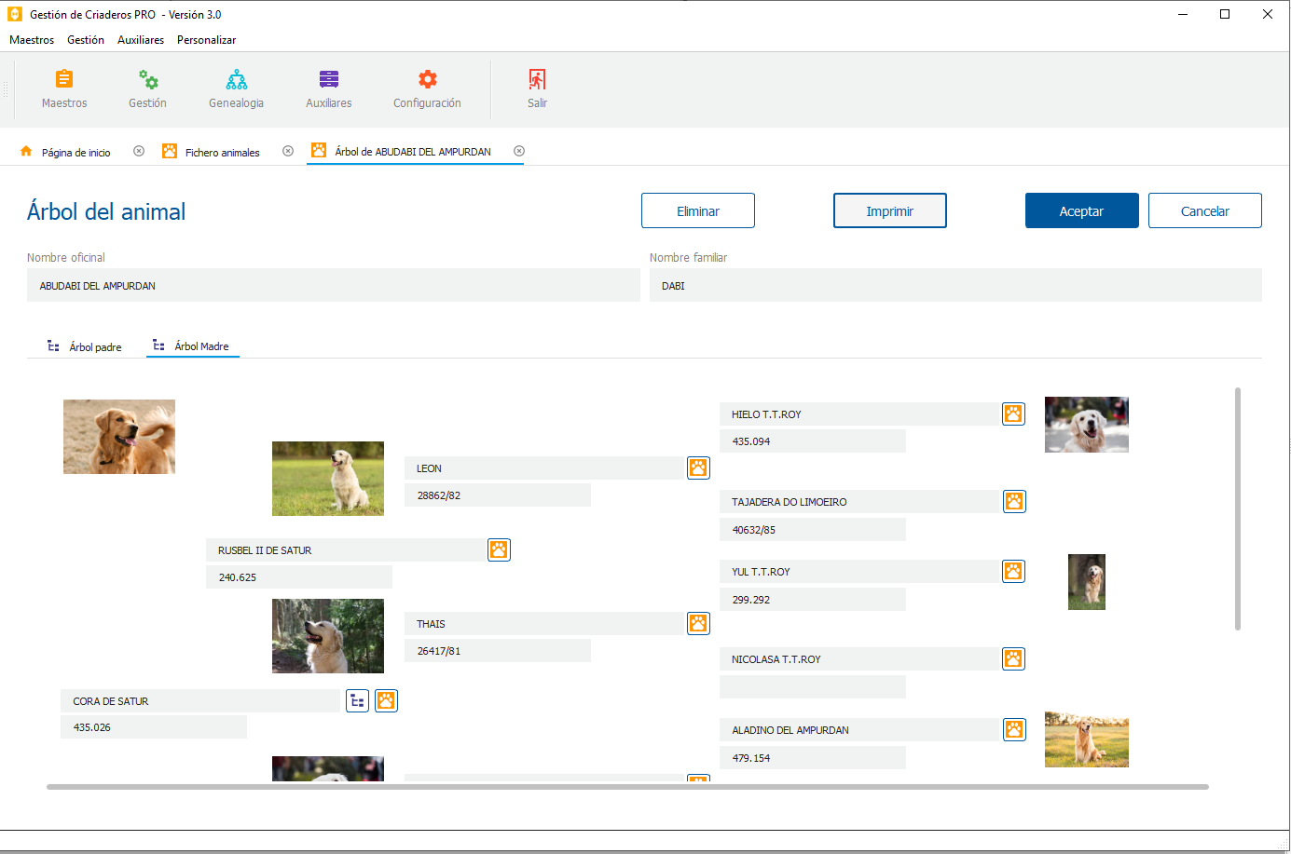Close the Fichero animales tab
Screen dimensions: 1291x854
pos(287,151)
